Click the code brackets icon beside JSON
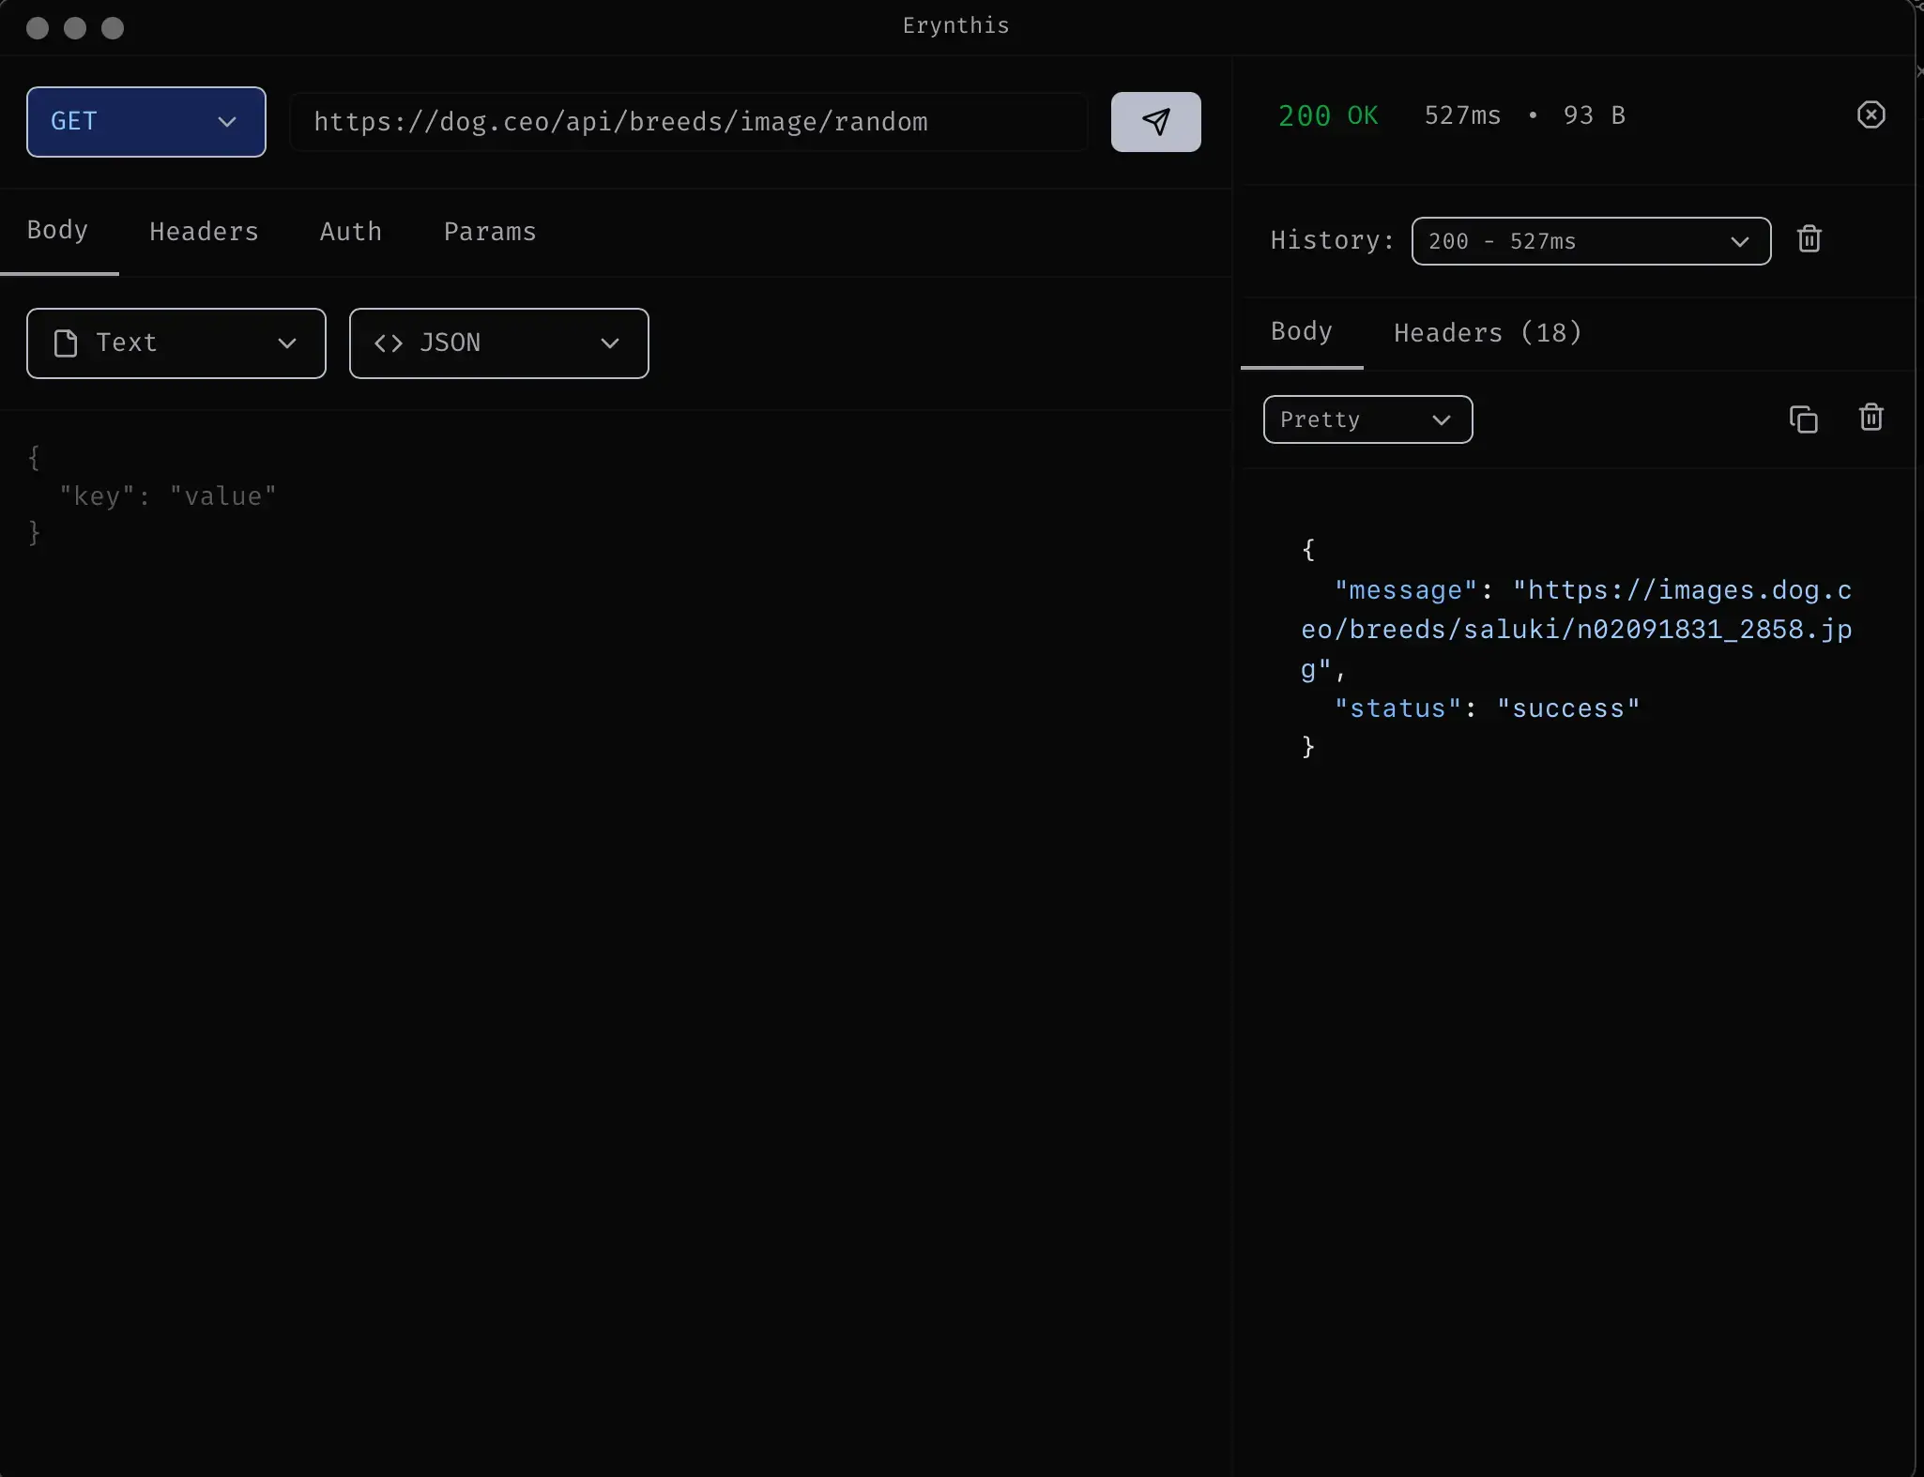Viewport: 1924px width, 1477px height. tap(386, 343)
